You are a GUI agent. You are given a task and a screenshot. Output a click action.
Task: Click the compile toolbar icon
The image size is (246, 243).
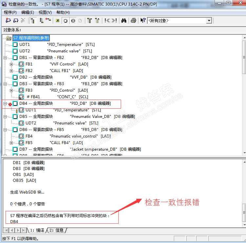8,21
